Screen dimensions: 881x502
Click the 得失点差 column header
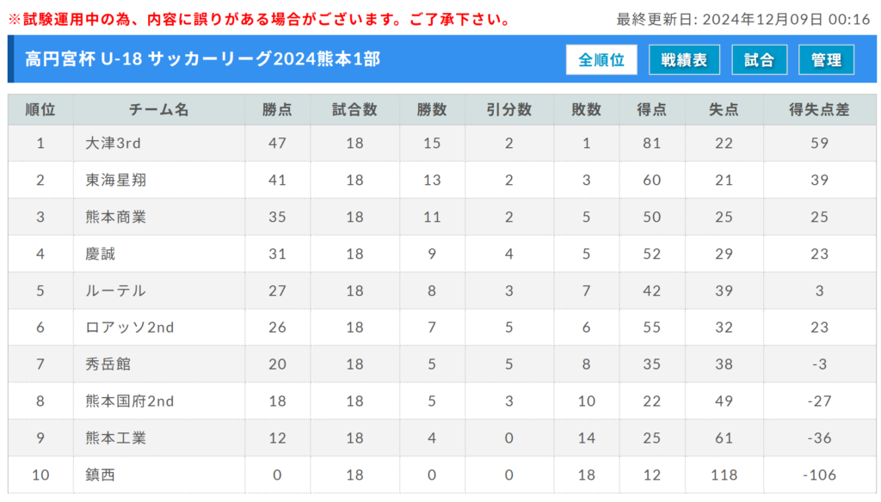coord(819,109)
